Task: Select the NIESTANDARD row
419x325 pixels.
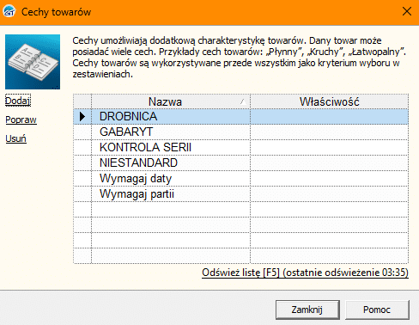Action: coord(240,163)
